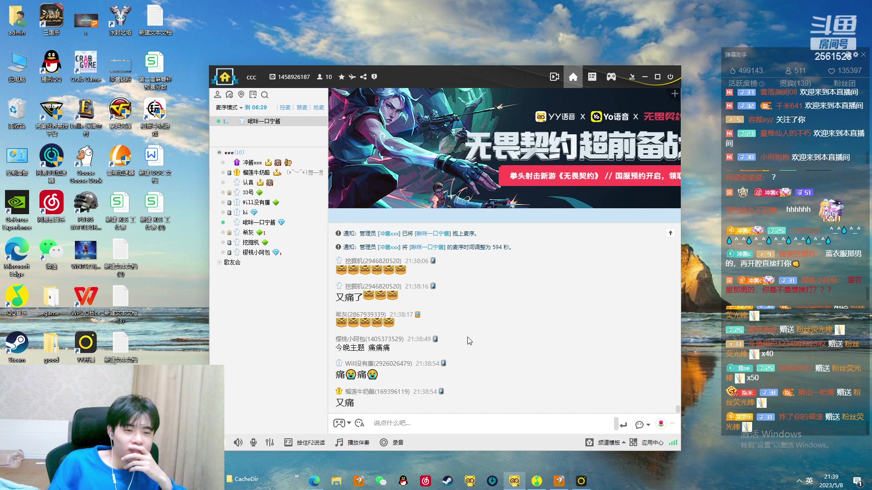Send the tulip flower gift icon
This screenshot has width=872, height=490.
pyautogui.click(x=661, y=423)
